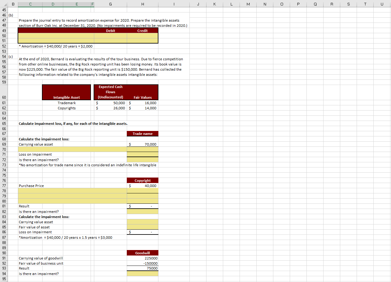Viewport: 391px width, 282px height.
Task: Click the 'Trade name' header cell
Action: pyautogui.click(x=142, y=134)
